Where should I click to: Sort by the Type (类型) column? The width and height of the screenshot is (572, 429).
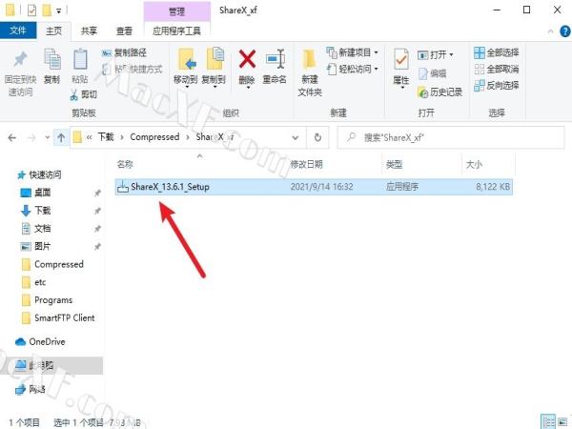click(395, 164)
